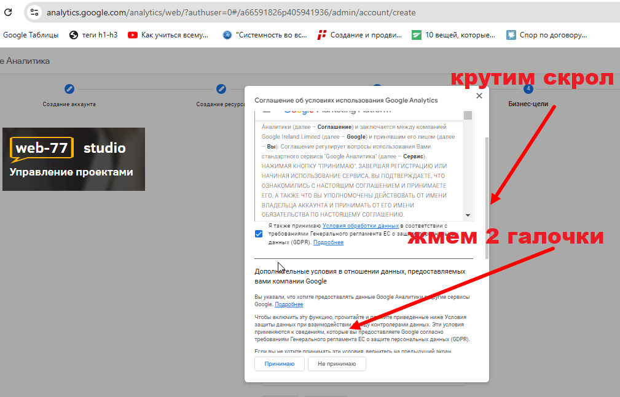Viewport: 620px width, 397px height.
Task: Open the Создание и продви... bookmark
Action: 359,35
